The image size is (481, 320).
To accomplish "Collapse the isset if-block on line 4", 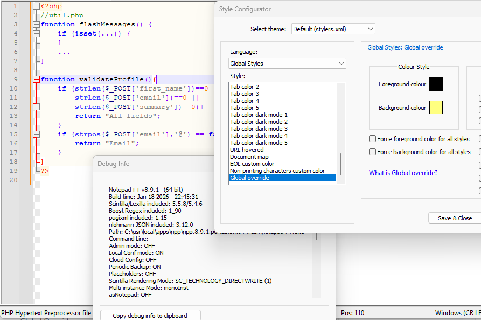I will click(37, 33).
